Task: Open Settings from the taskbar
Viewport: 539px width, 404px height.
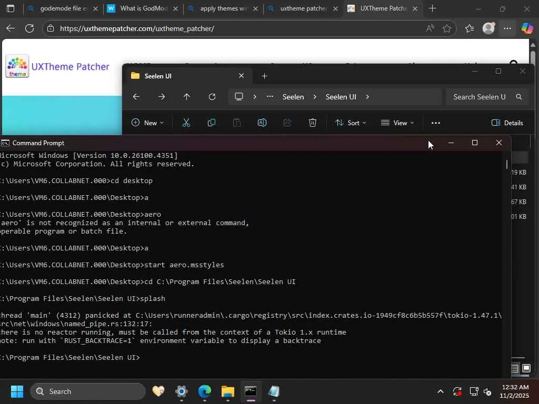Action: click(x=182, y=391)
